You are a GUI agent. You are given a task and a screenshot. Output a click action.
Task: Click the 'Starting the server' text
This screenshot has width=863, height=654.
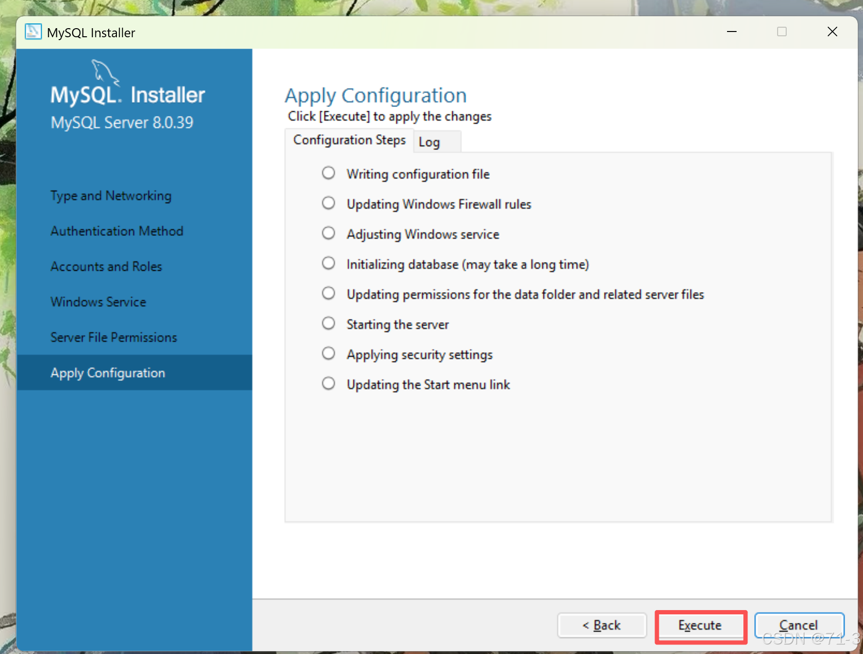[x=397, y=325]
